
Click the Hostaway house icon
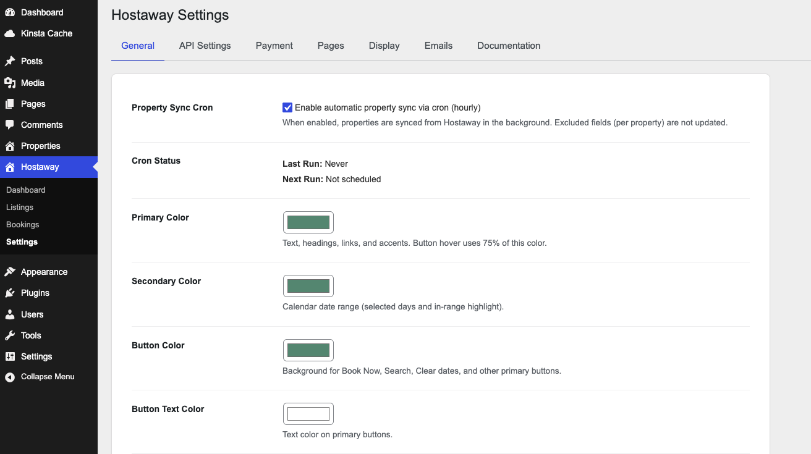click(x=10, y=167)
